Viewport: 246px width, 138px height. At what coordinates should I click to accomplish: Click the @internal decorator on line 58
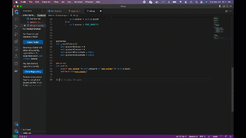(61, 41)
